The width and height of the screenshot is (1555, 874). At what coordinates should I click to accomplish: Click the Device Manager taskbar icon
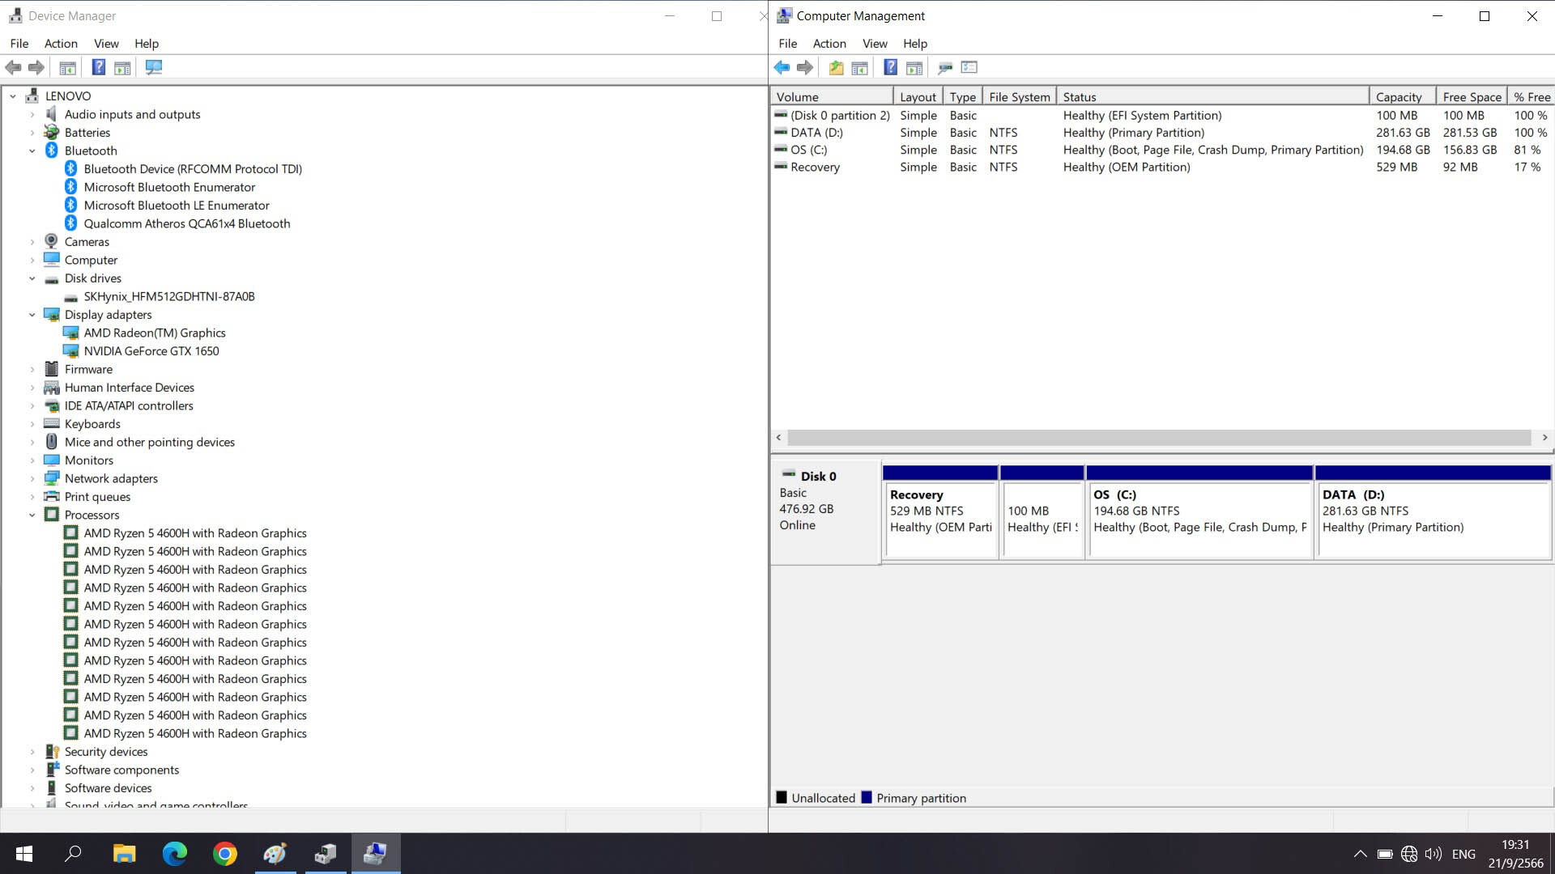325,853
